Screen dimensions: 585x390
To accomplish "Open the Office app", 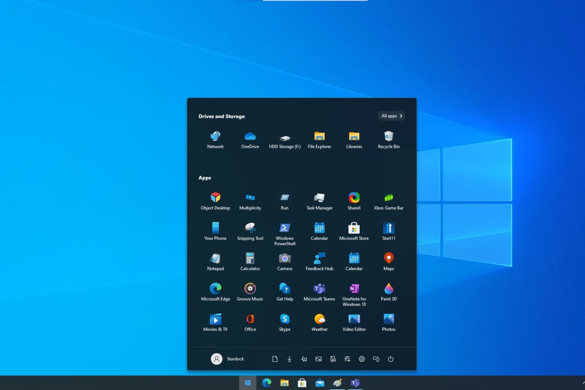I will click(x=250, y=323).
